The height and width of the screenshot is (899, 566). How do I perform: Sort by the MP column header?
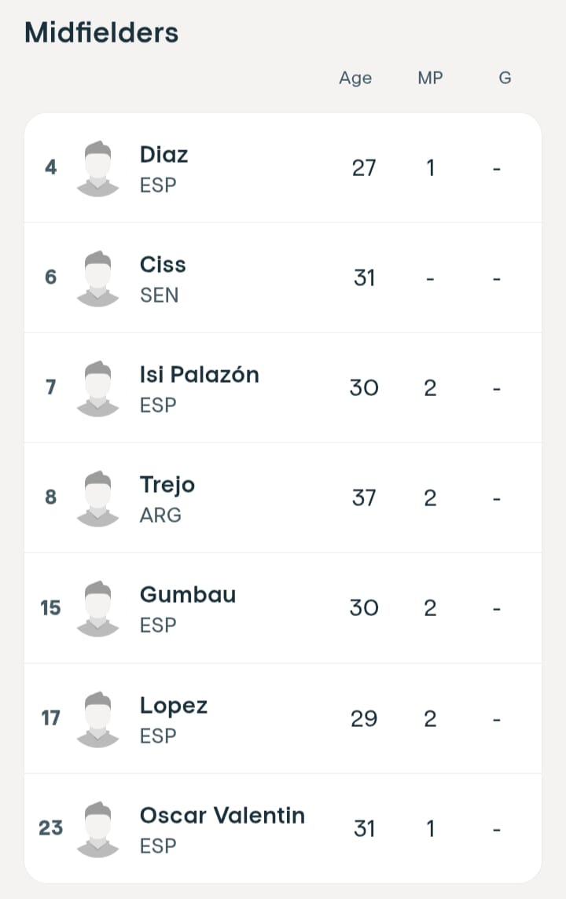(430, 78)
